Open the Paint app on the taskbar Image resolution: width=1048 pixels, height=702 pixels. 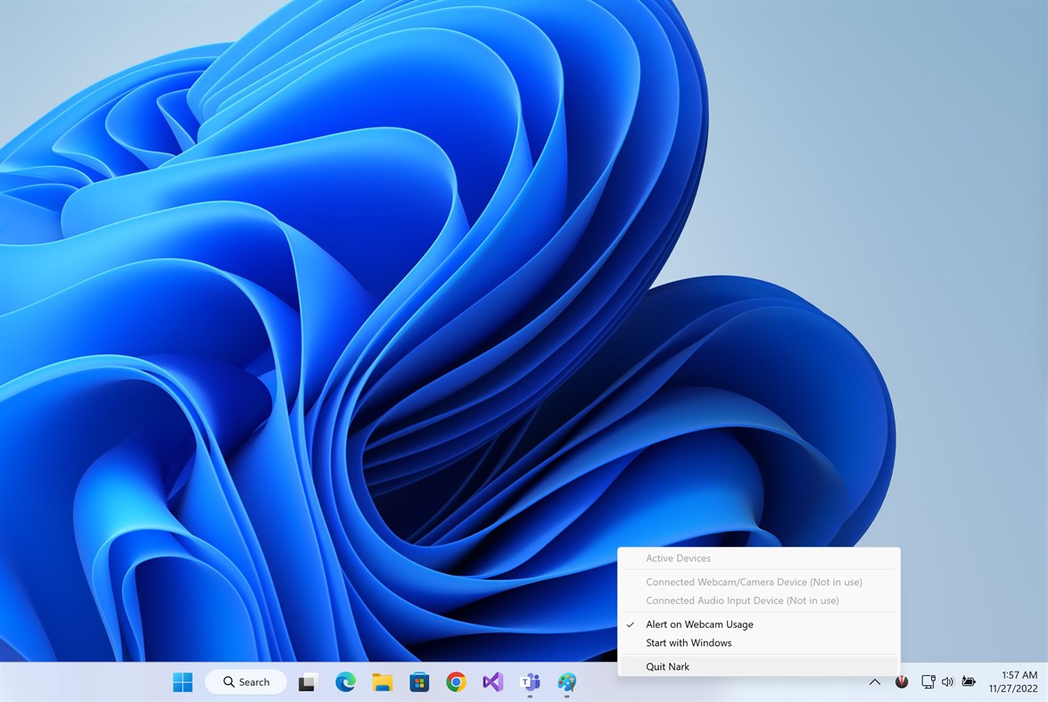click(566, 682)
